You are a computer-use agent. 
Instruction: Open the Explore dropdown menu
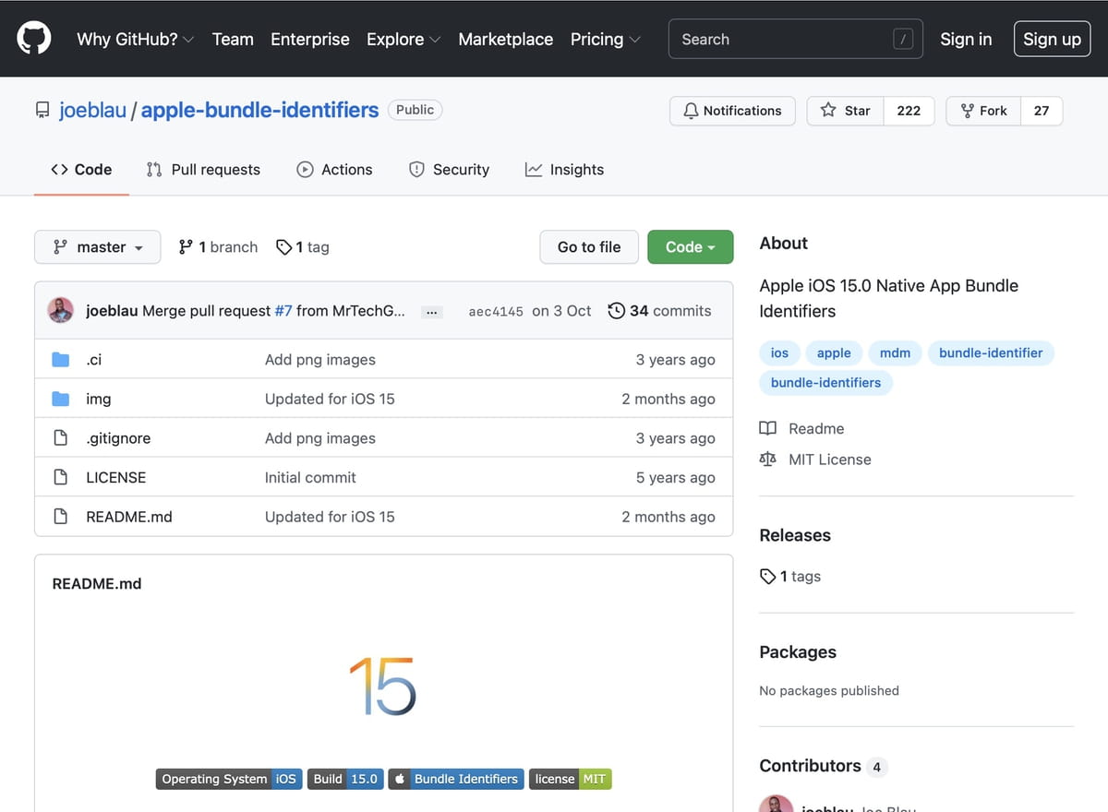tap(403, 39)
